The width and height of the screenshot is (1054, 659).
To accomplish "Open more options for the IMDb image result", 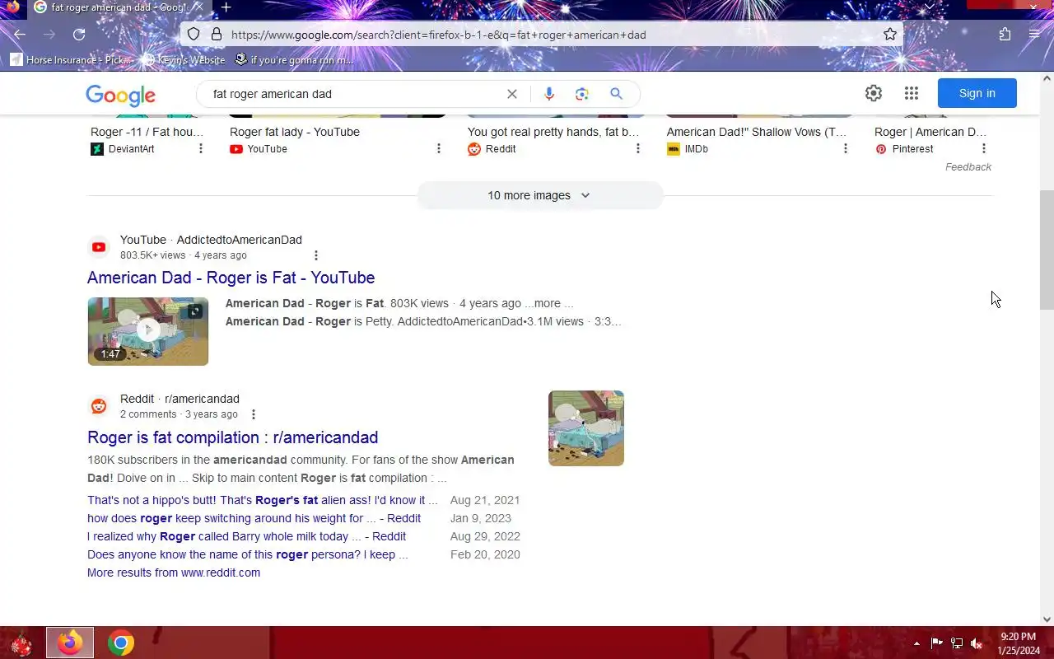I will click(846, 149).
